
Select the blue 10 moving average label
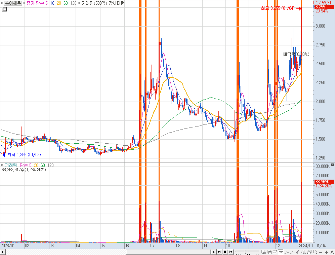click(52, 3)
